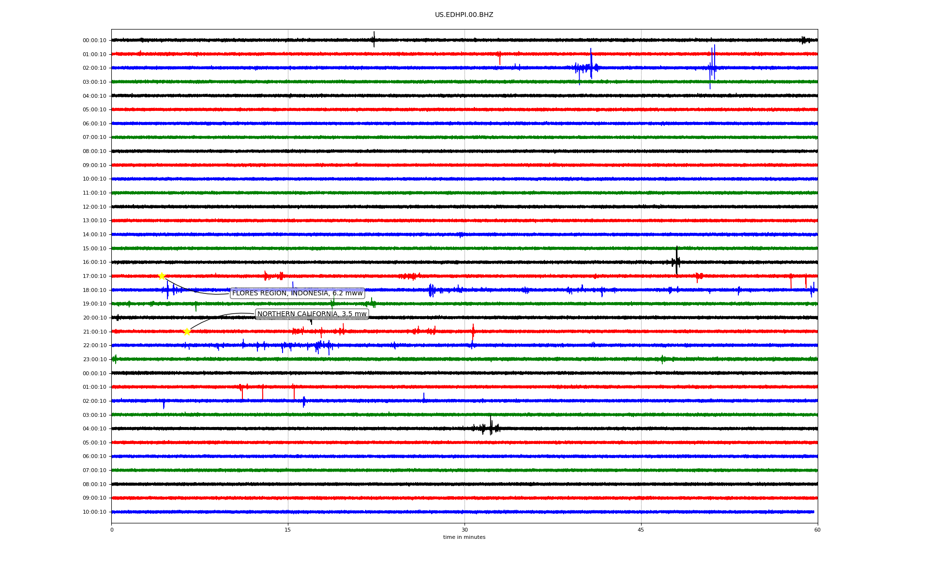Click the 60 tick on time axis
This screenshot has width=929, height=581.
[x=817, y=530]
